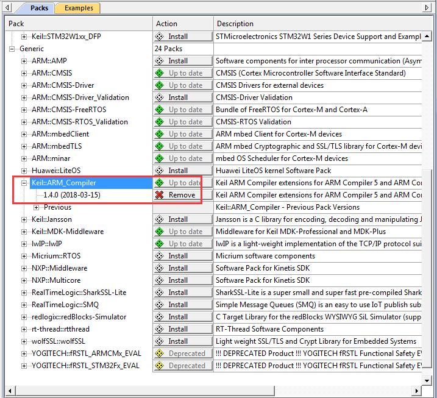437x398 pixels.
Task: Click the Action column header
Action: tap(183, 24)
